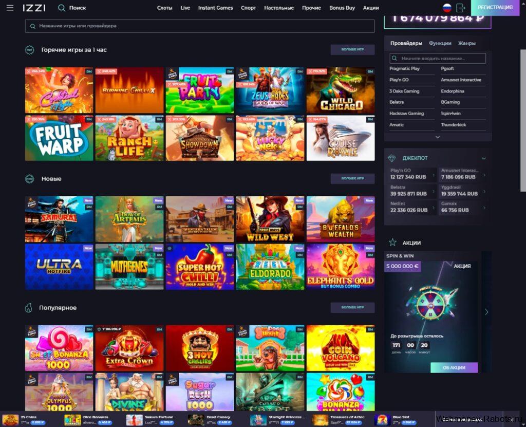Viewport: 526px width, 427px height.
Task: Select Hacksaw Gaming provider
Action: (407, 114)
